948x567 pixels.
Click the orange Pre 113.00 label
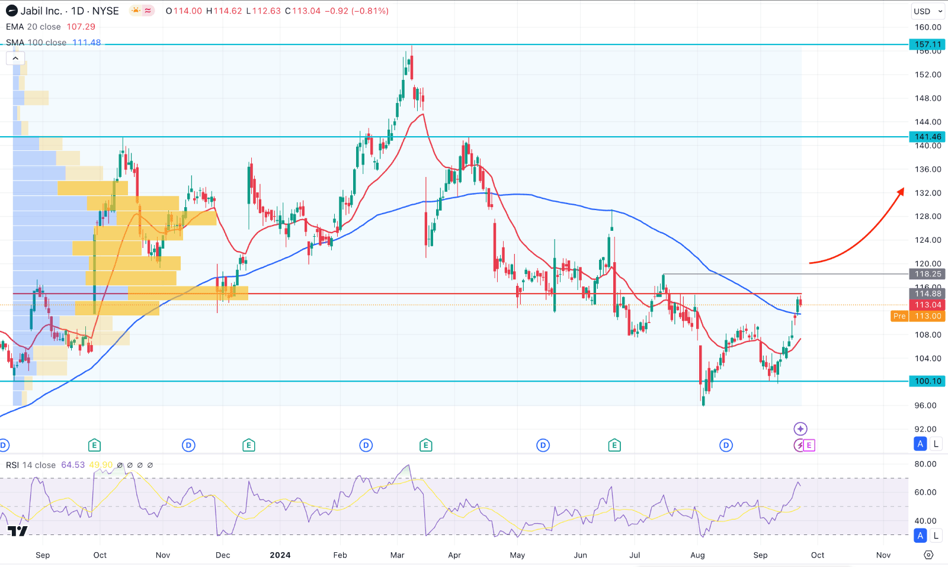tap(918, 316)
